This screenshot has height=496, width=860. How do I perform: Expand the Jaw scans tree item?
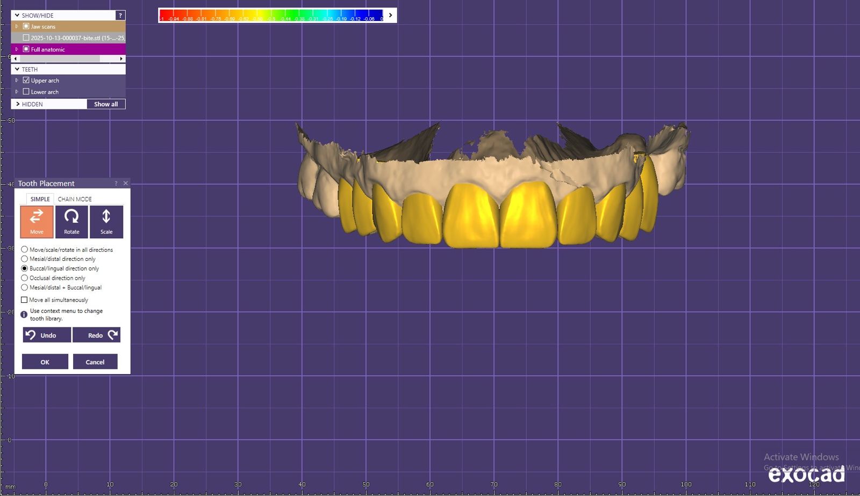coord(17,26)
